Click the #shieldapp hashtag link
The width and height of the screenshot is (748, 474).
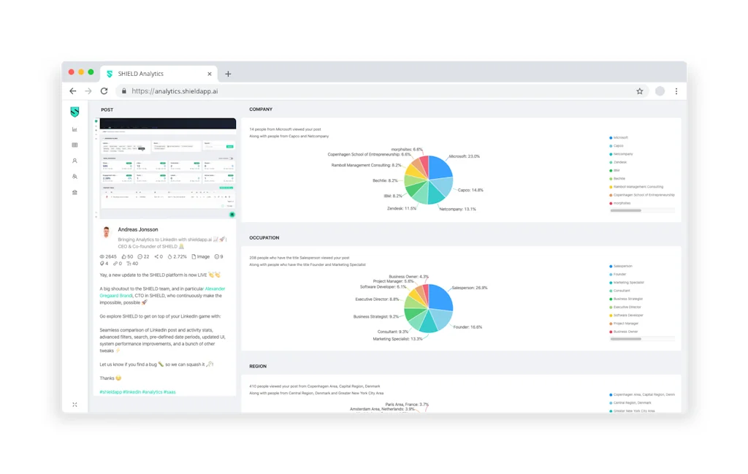[x=110, y=391]
